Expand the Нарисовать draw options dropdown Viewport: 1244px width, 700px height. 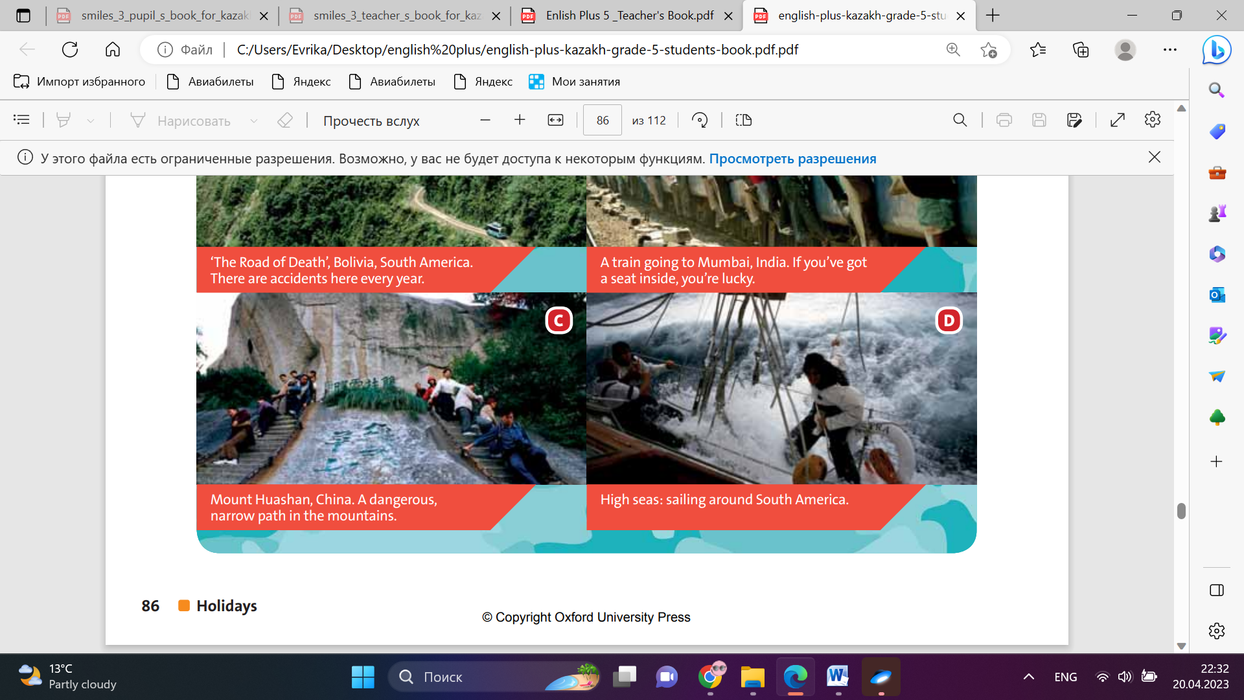tap(254, 121)
